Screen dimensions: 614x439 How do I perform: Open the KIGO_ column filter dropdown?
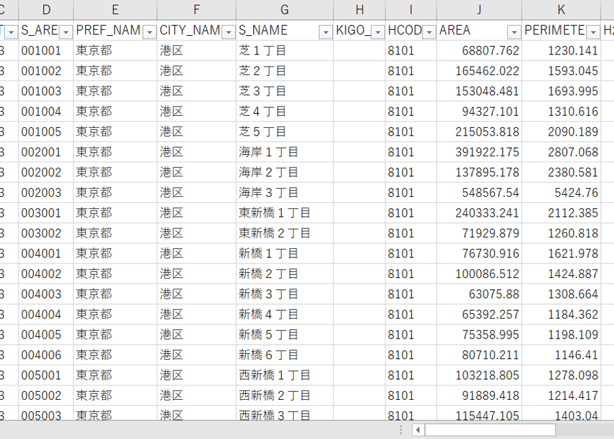point(378,32)
